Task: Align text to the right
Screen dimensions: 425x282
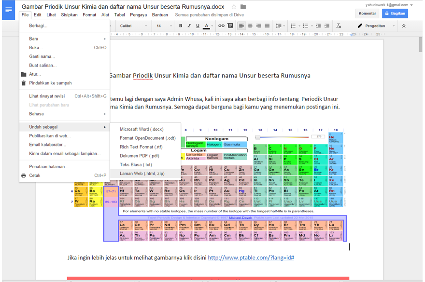Action: [x=258, y=26]
